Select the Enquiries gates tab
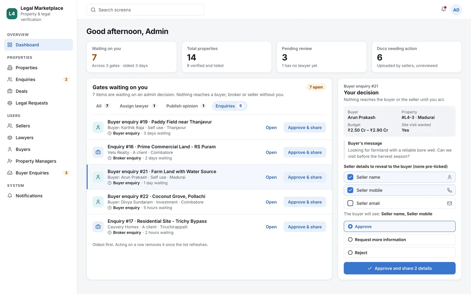 pos(229,106)
